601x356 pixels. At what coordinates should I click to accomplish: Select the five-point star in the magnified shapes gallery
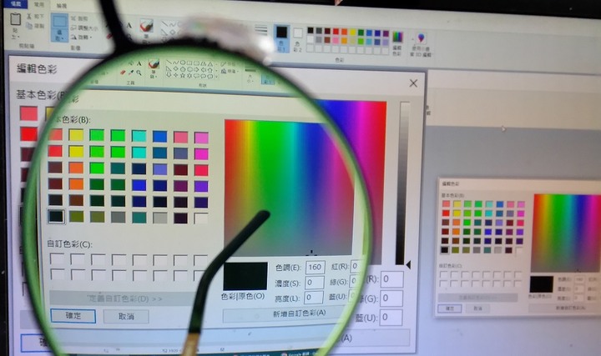(x=183, y=75)
